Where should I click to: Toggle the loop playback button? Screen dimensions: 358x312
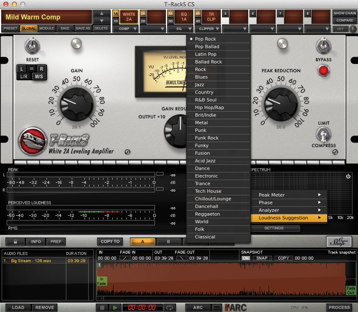[x=170, y=308]
